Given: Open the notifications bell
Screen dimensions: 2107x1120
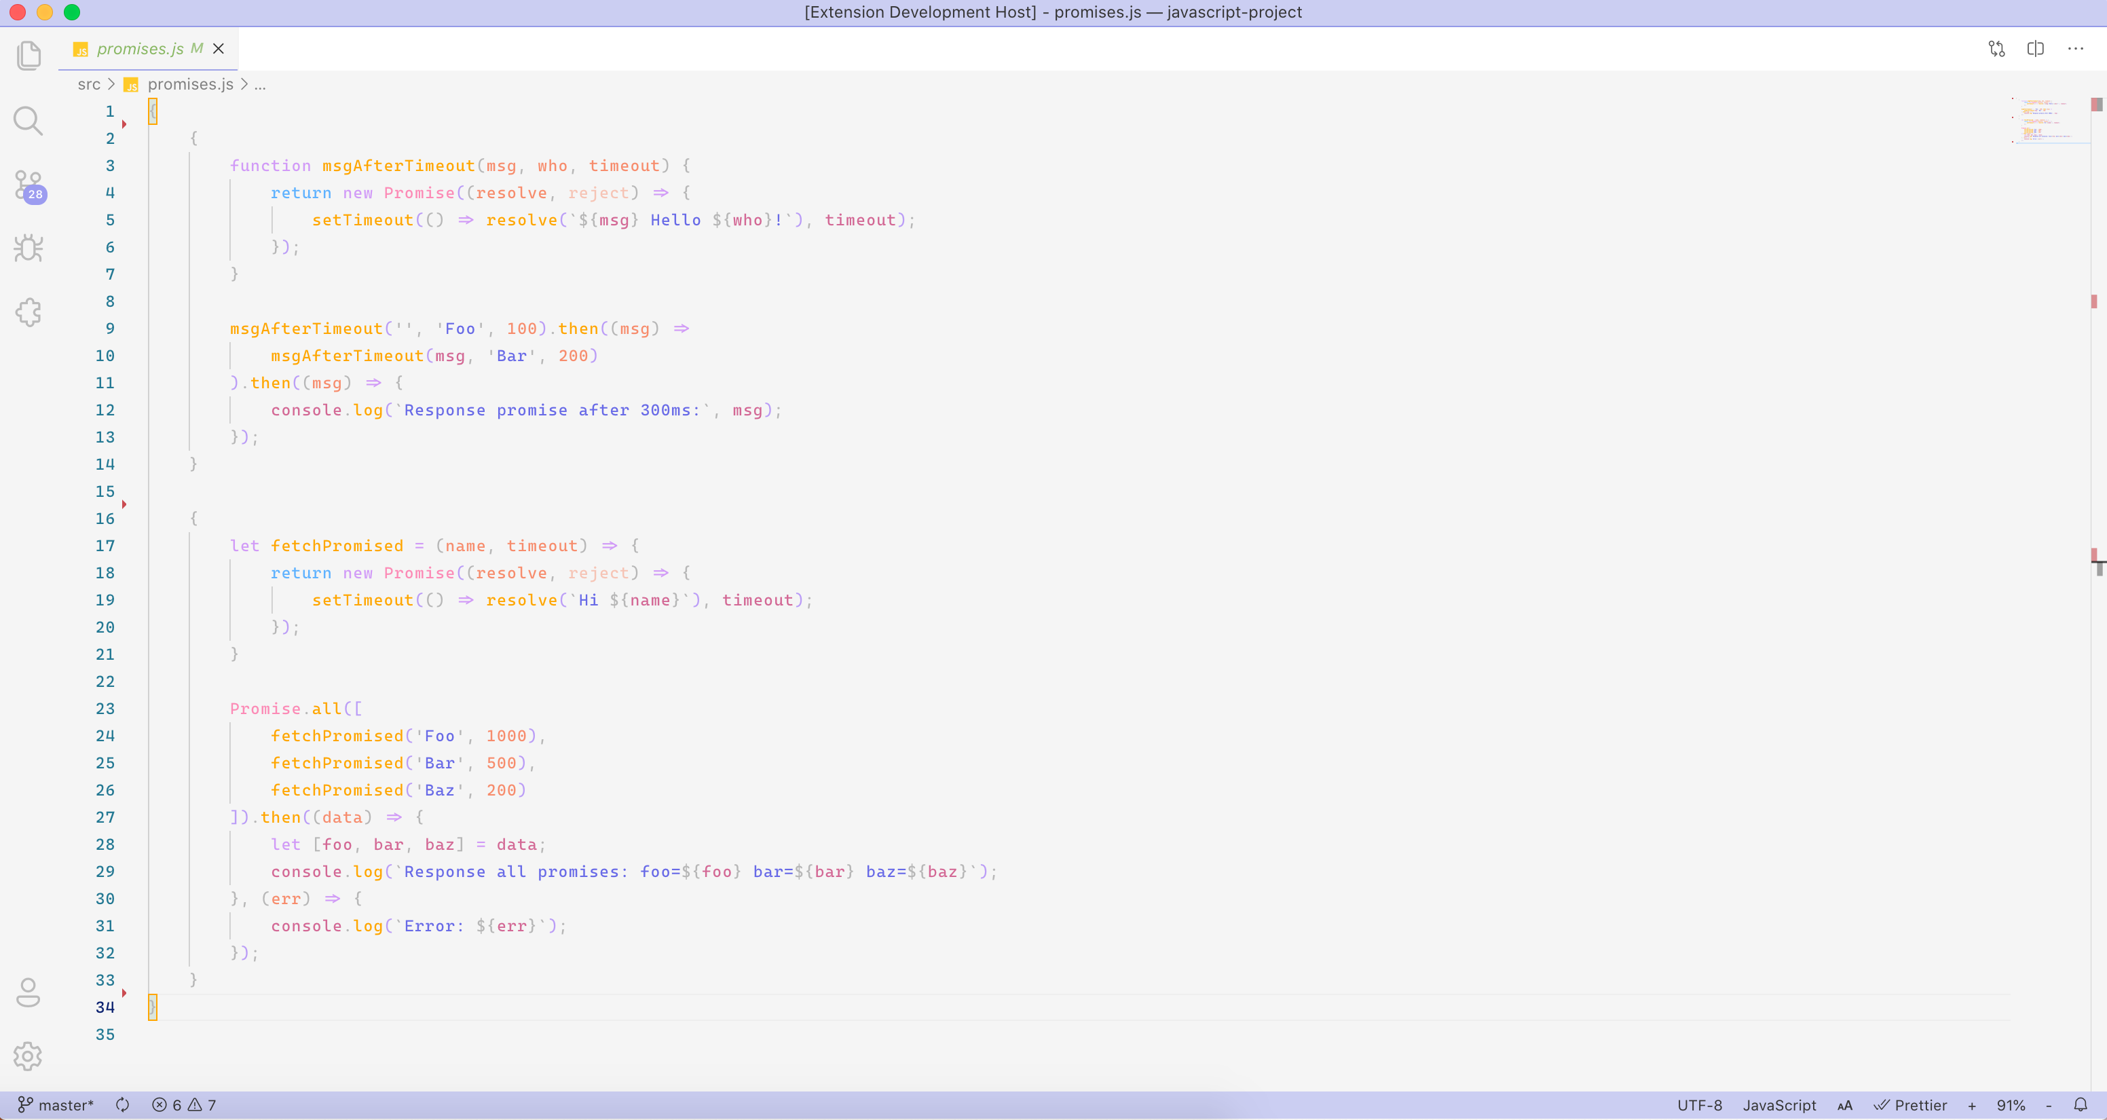Looking at the screenshot, I should point(2080,1104).
